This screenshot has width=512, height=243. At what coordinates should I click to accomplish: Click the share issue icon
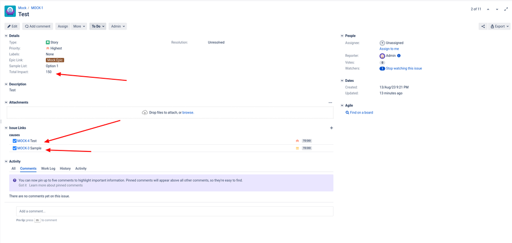[x=483, y=27]
